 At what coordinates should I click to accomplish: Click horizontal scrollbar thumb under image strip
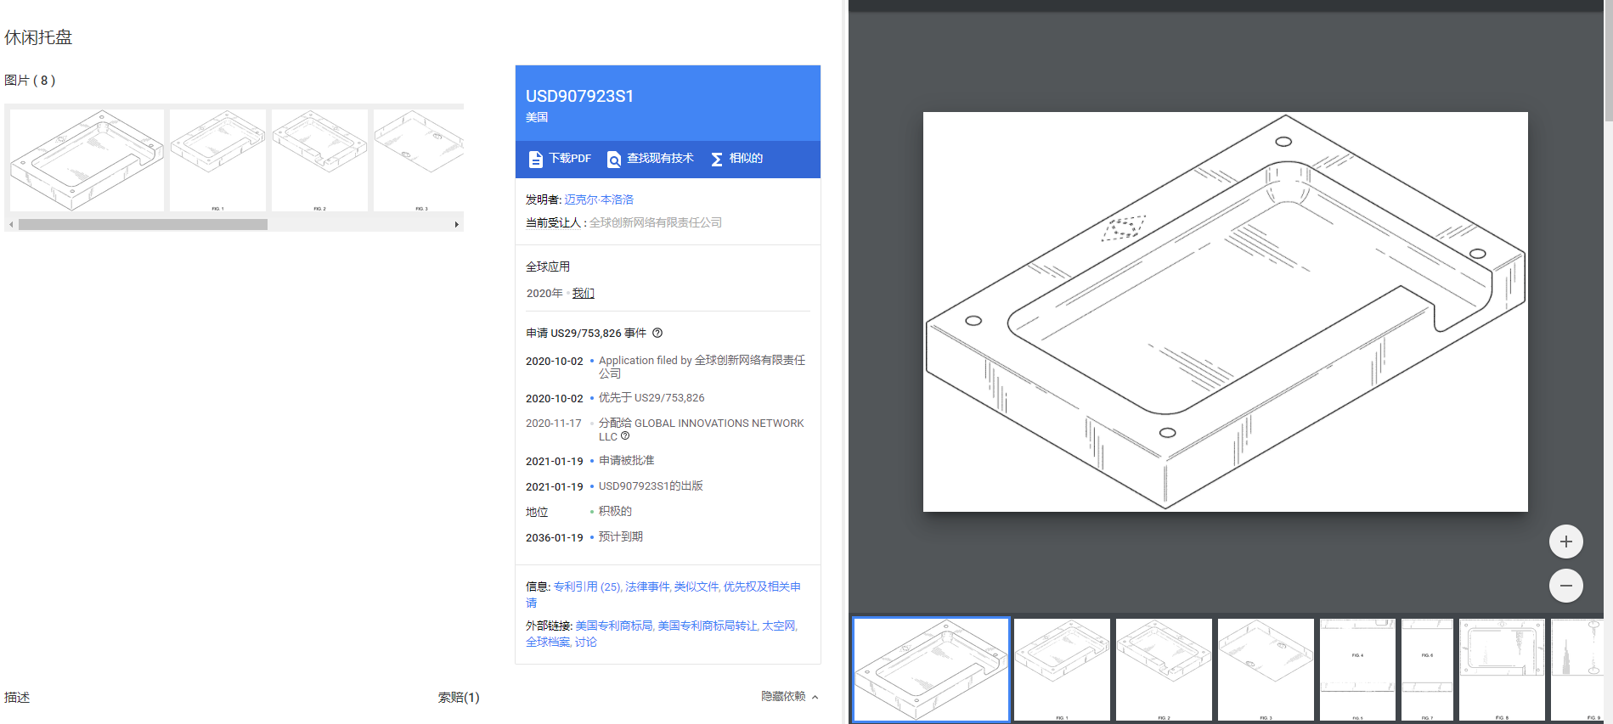coord(143,225)
